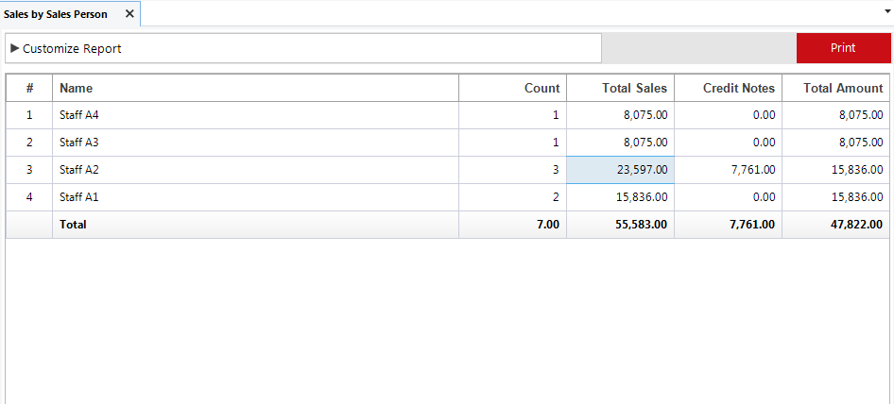Click Staff A4's count value 1
This screenshot has width=894, height=404.
(x=512, y=115)
